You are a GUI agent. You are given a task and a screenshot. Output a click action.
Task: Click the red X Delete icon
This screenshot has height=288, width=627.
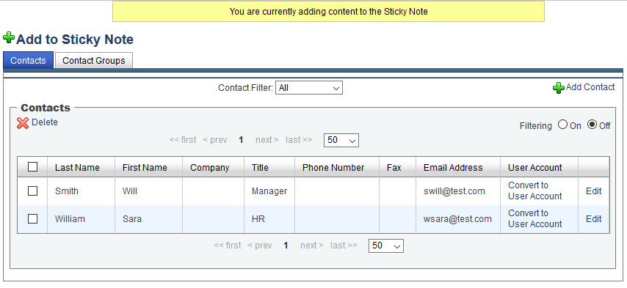coord(23,123)
